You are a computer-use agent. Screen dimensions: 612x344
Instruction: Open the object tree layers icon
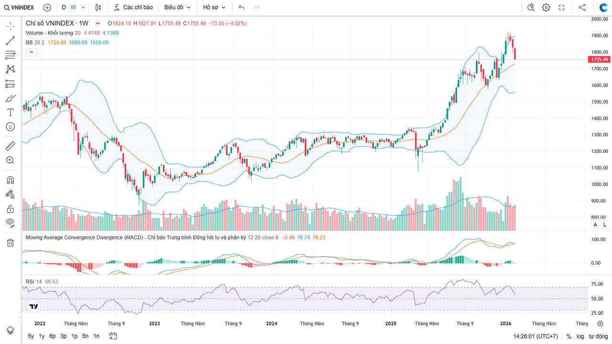click(10, 330)
